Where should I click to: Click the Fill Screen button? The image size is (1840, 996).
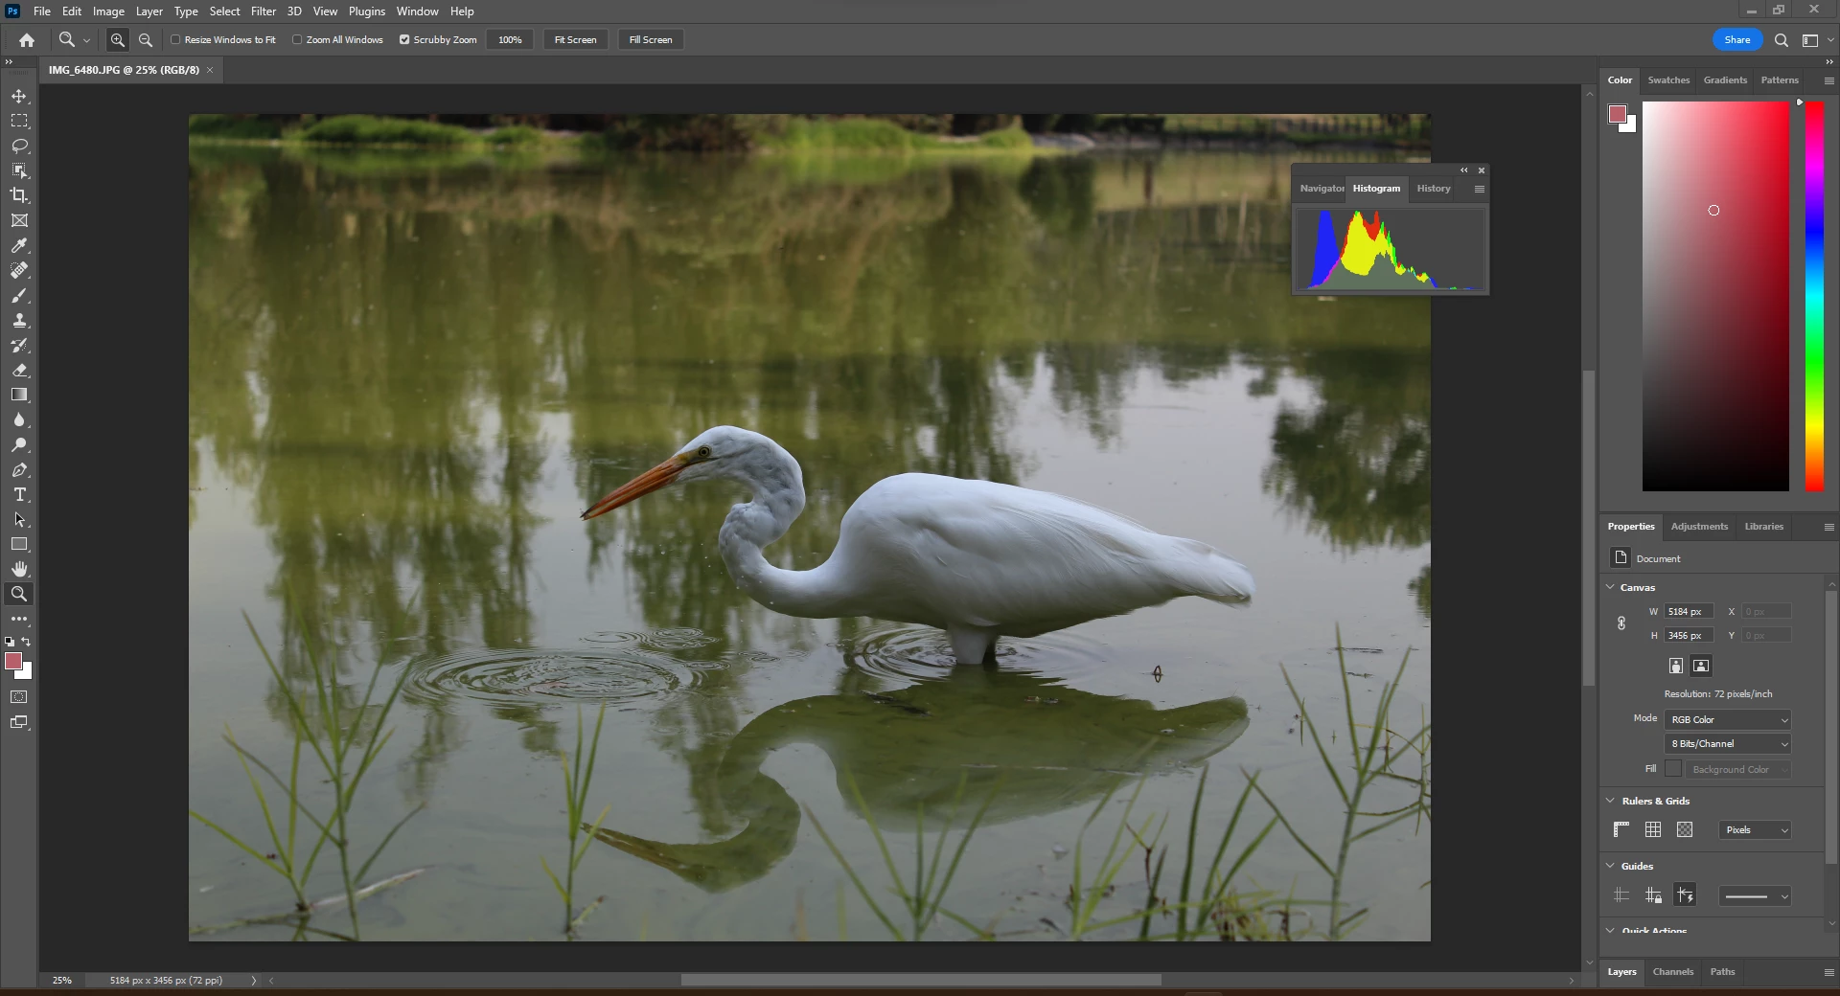(x=651, y=40)
